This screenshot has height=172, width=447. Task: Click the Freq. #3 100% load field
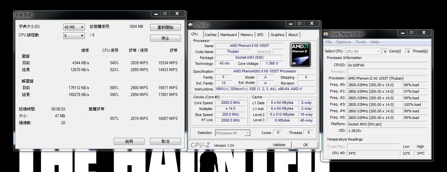[x=415, y=105]
